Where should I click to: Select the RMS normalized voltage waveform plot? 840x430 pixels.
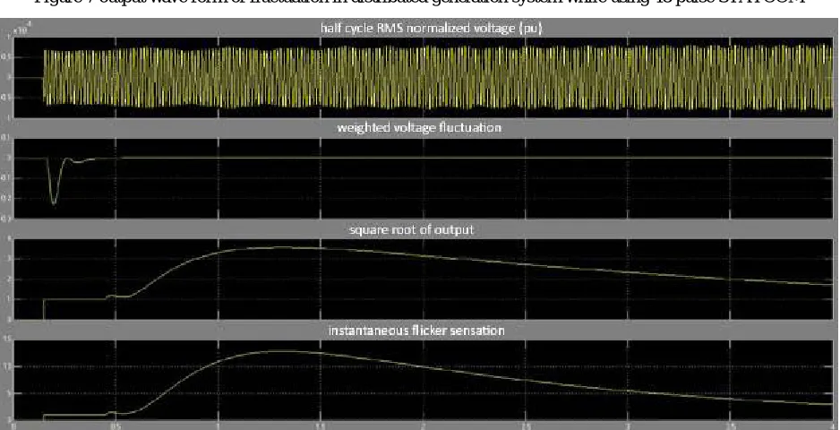point(424,77)
